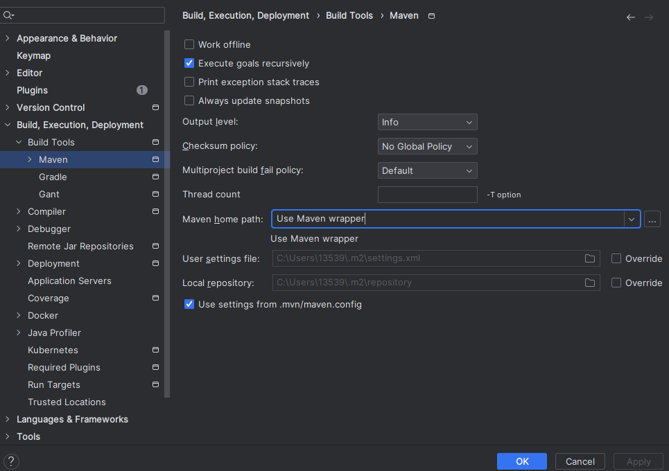669x471 pixels.
Task: Click folder icon in Local repository field
Action: pyautogui.click(x=590, y=283)
